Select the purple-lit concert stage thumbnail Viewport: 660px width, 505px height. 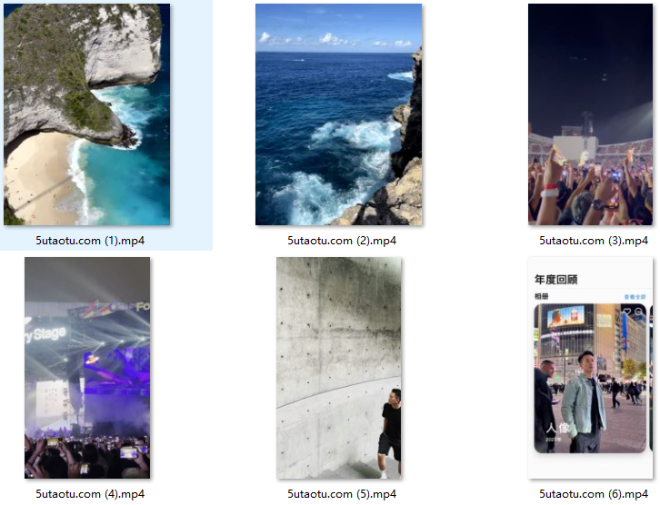[x=87, y=368]
